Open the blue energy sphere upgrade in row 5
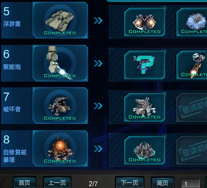The height and width of the screenshot is (188, 207). (x=192, y=22)
